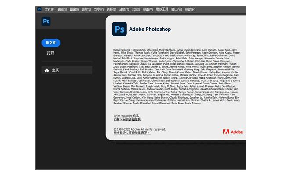281x176 pixels.
Task: Click the red Adobe logo in the About dialog
Action: pos(233,132)
